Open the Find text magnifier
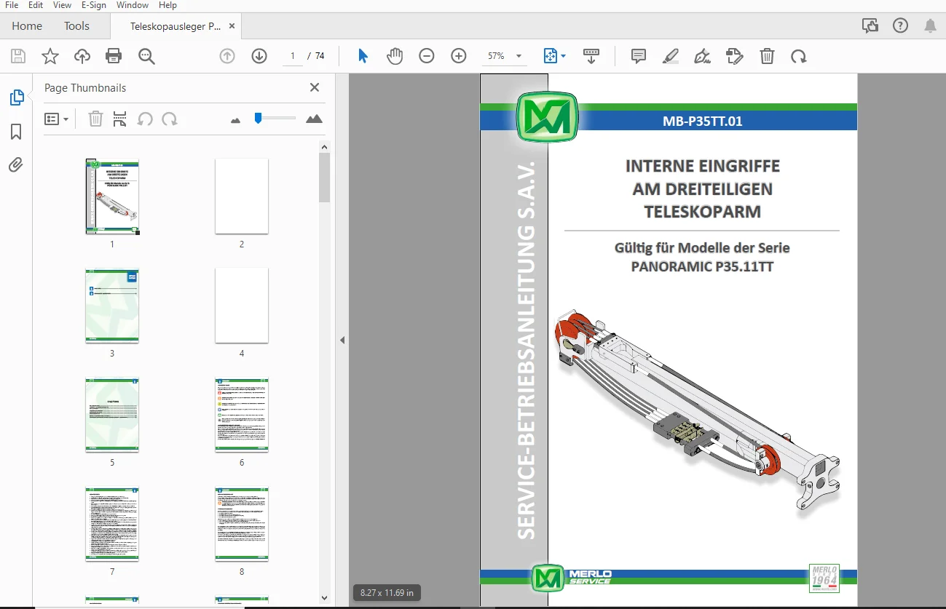 (146, 56)
